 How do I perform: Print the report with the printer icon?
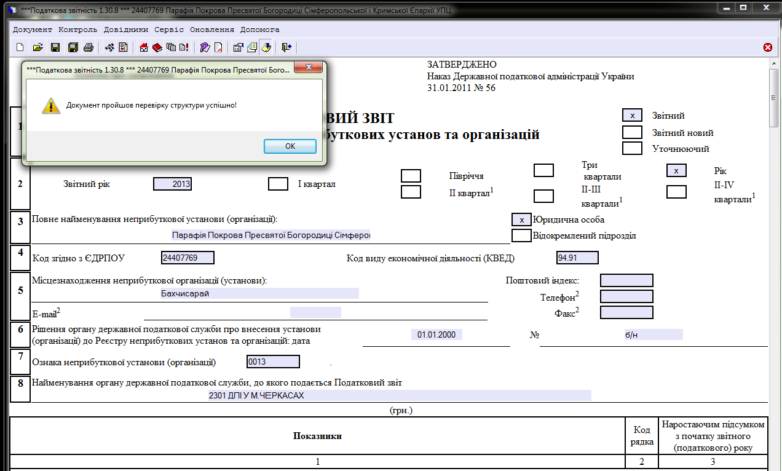(89, 47)
